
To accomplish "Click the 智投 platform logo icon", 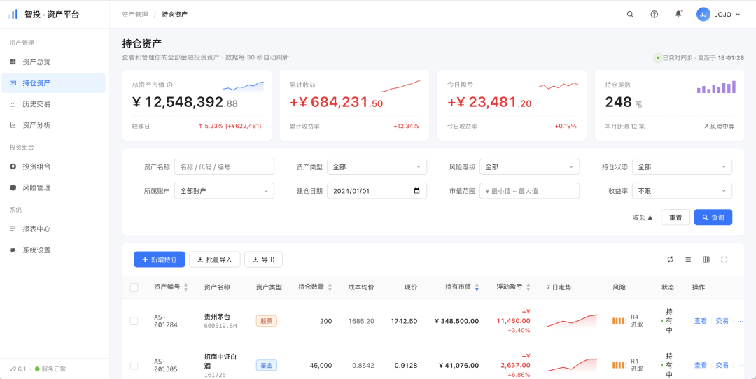I will (13, 15).
